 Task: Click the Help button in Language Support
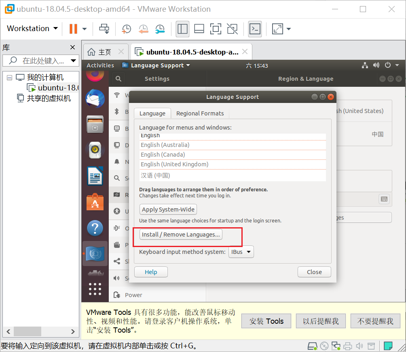[x=151, y=272]
